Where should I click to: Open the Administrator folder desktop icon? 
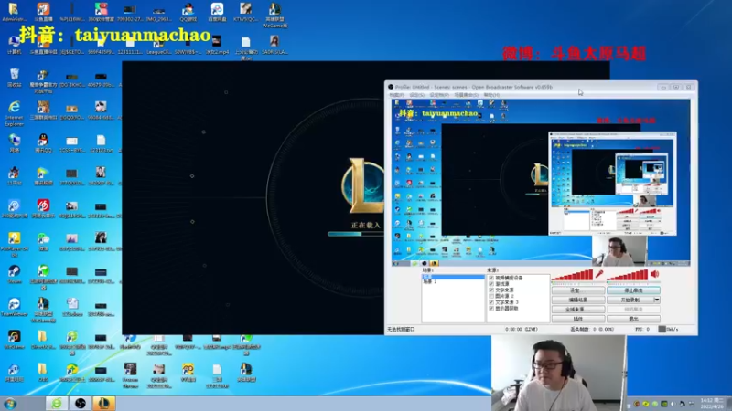coord(14,12)
